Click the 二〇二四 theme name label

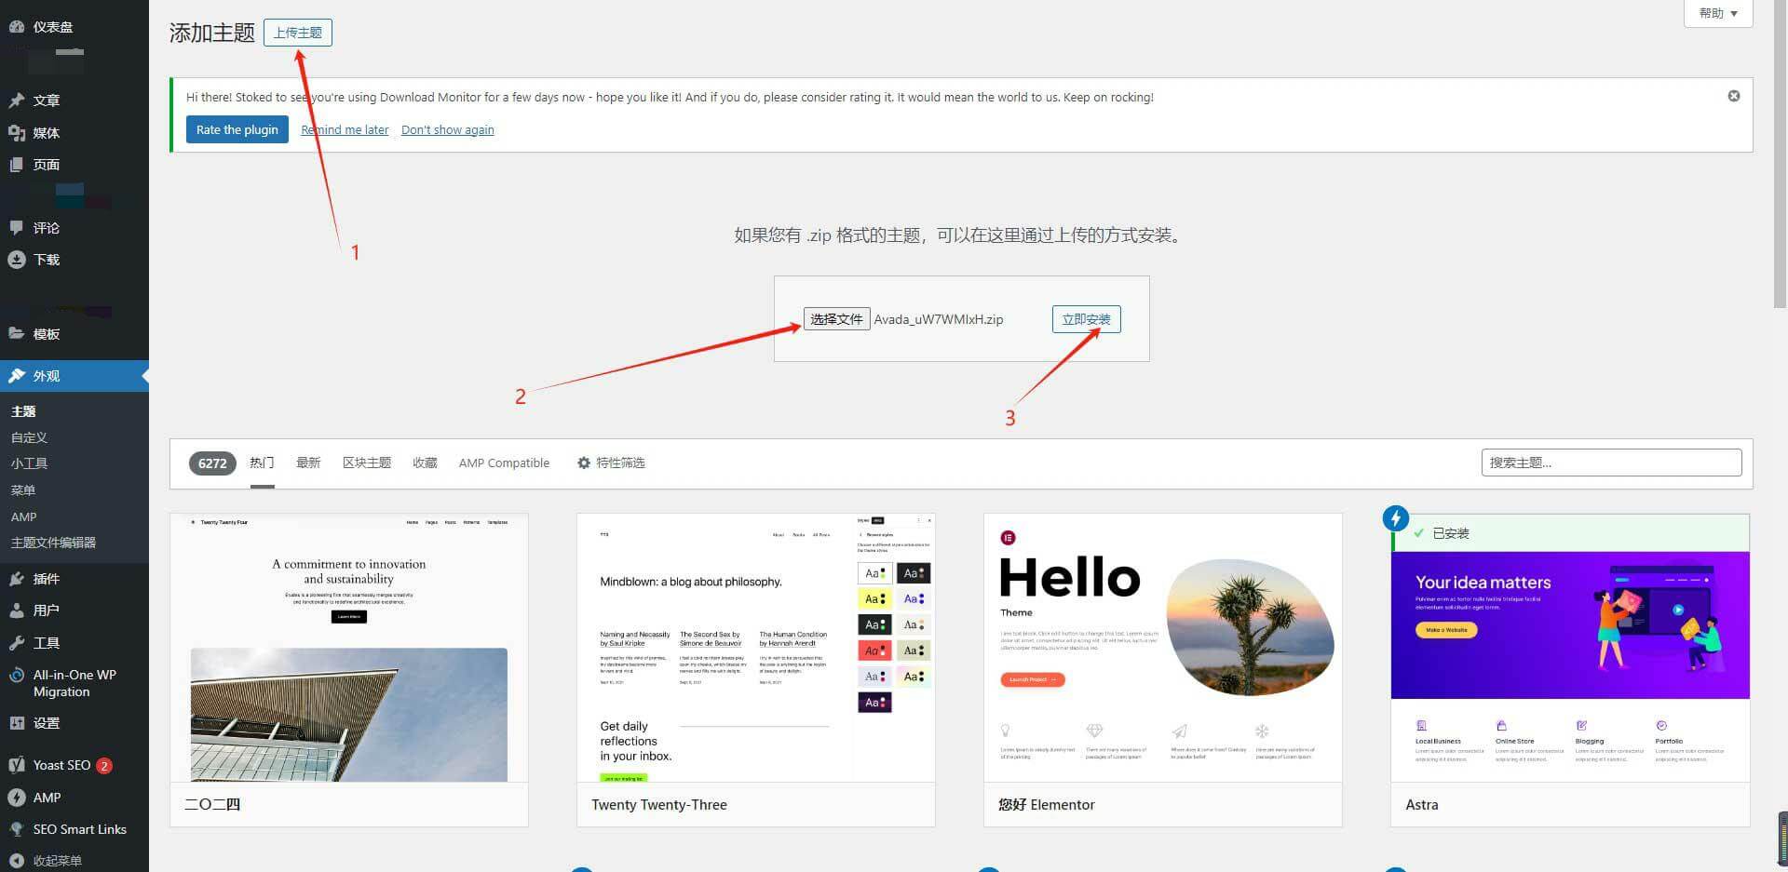click(212, 805)
